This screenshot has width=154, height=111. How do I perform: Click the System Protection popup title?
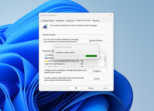[x=63, y=47]
